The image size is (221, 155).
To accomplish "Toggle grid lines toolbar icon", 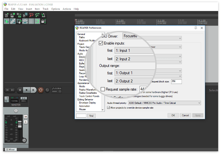I will (31, 21).
